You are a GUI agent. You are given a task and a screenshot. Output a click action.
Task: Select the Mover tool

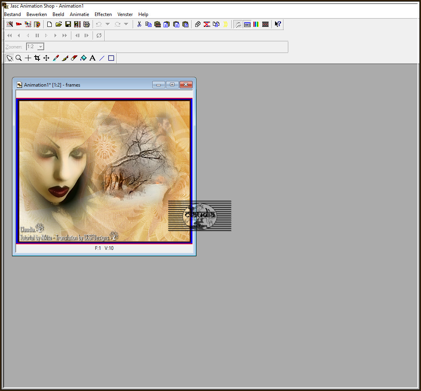coord(46,58)
